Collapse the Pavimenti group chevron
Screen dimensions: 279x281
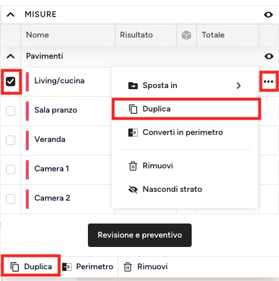pos(11,56)
